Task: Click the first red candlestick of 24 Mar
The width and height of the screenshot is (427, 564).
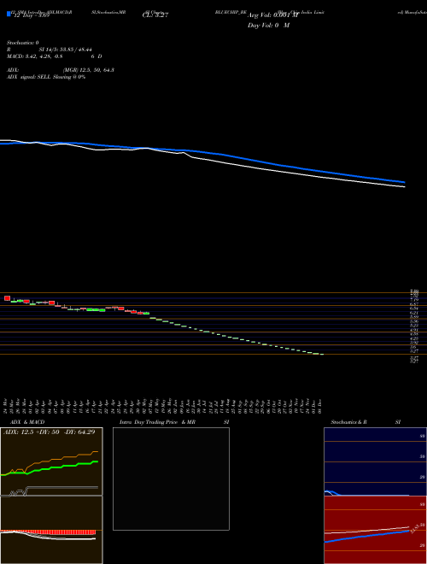Action: tap(7, 298)
